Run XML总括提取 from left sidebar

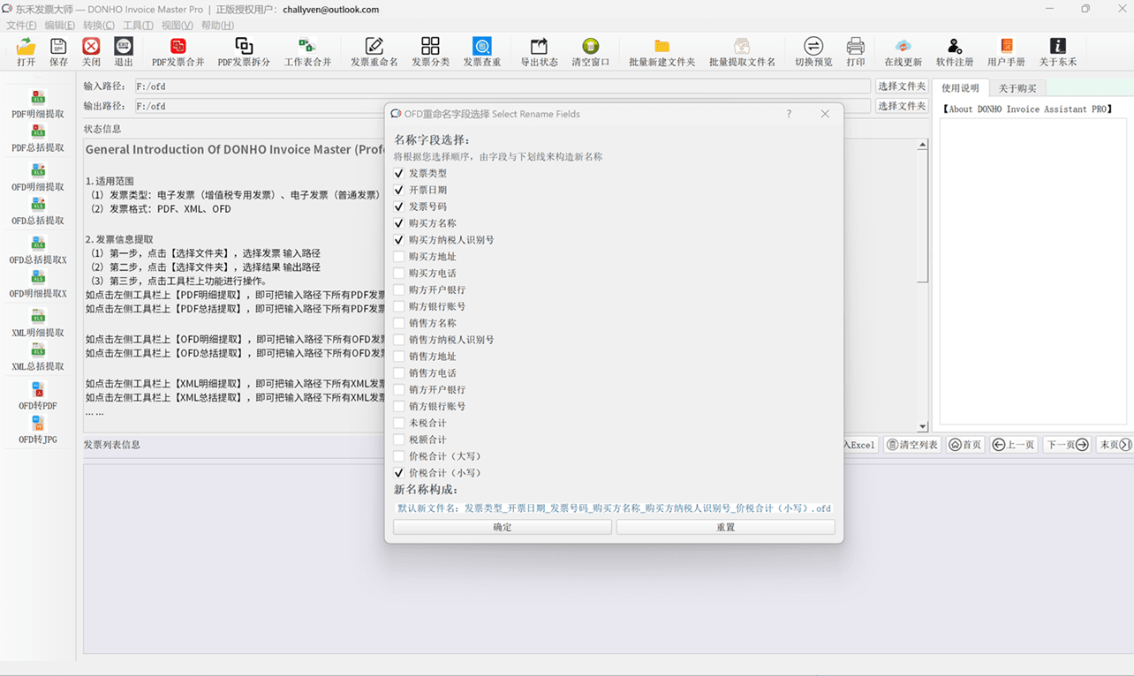click(38, 357)
